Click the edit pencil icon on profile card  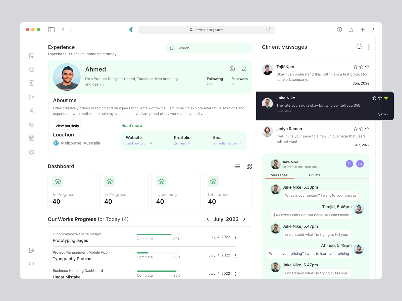(244, 69)
